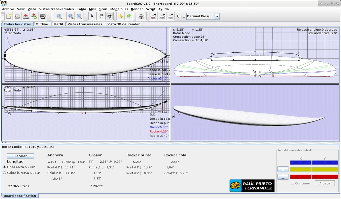Click the Remove control point icon

170,16
